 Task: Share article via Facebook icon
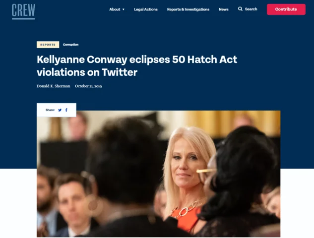pos(66,110)
